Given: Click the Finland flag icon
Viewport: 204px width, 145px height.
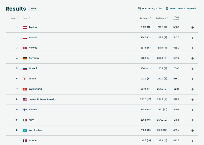Looking at the screenshot, I should point(25,110).
